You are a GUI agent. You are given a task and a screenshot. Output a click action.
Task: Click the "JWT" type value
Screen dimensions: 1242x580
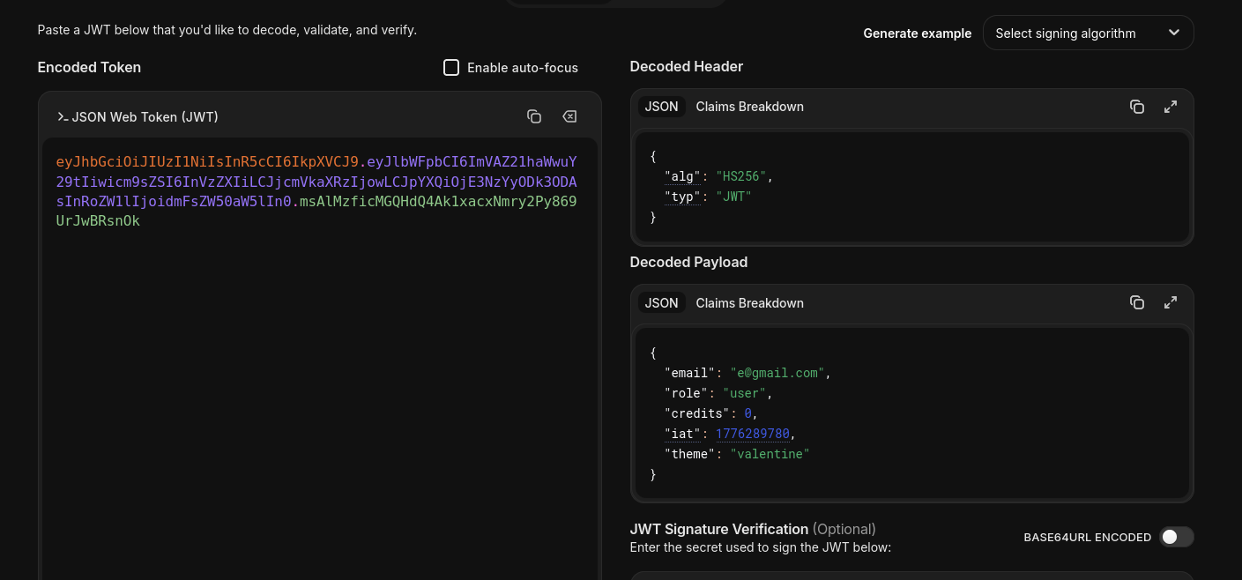click(x=734, y=197)
